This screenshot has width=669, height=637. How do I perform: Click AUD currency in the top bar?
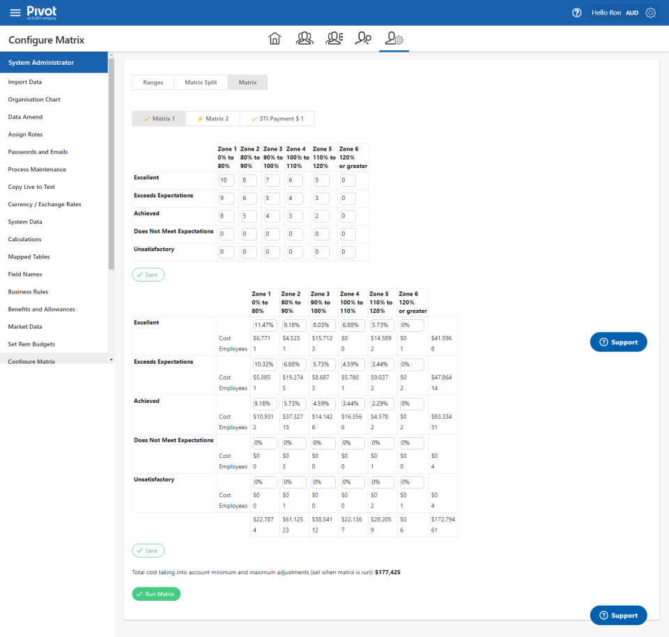pyautogui.click(x=631, y=13)
